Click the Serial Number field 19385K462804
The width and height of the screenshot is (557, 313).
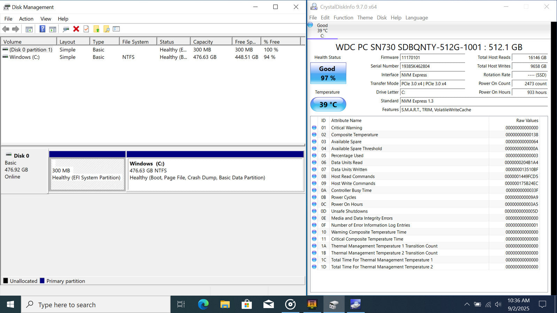[432, 66]
